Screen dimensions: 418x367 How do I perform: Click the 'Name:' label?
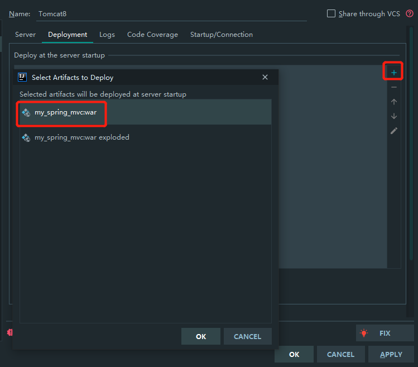tap(20, 14)
